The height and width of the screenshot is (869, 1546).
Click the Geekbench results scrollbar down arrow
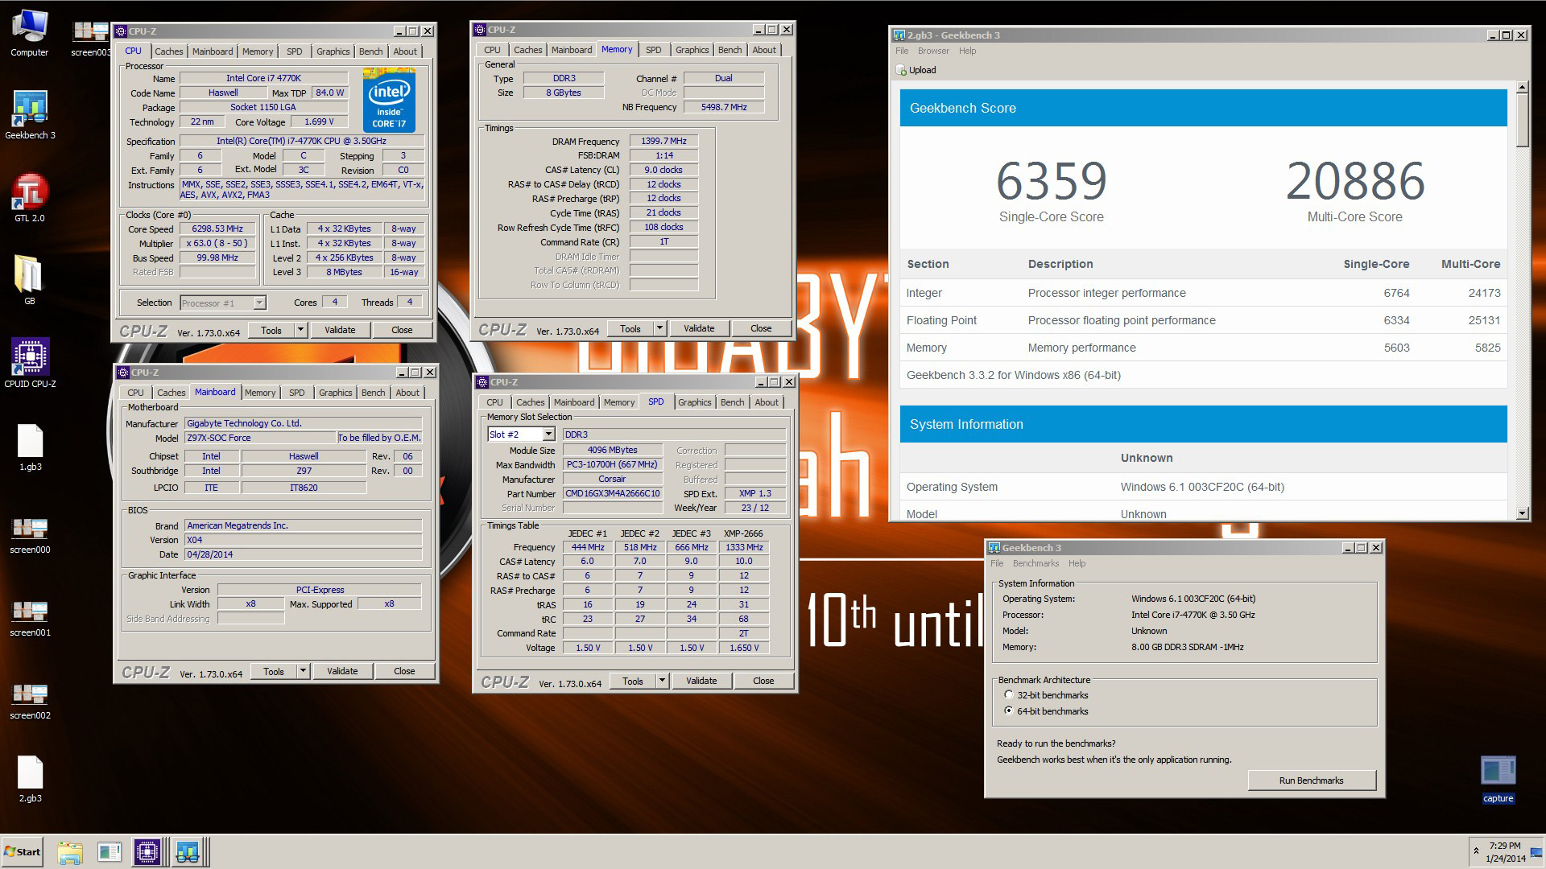point(1522,513)
